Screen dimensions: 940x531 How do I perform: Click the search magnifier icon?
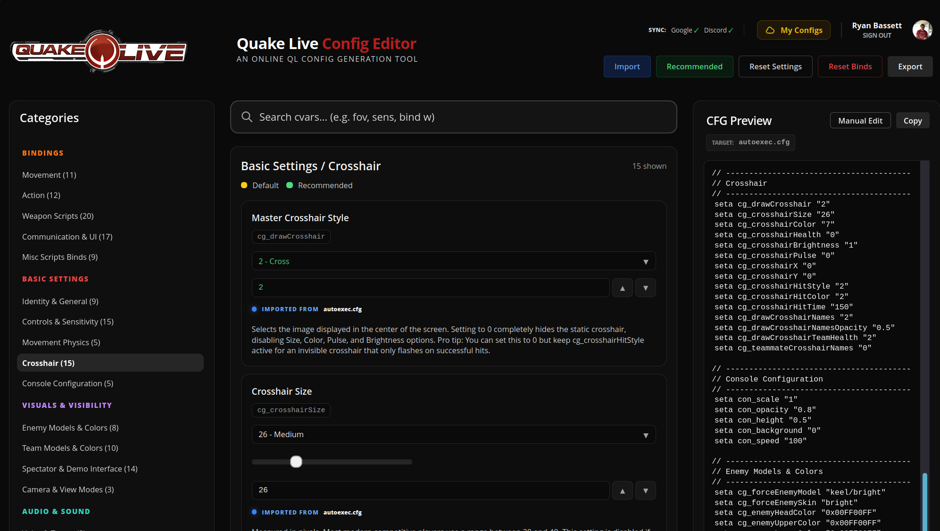(247, 117)
